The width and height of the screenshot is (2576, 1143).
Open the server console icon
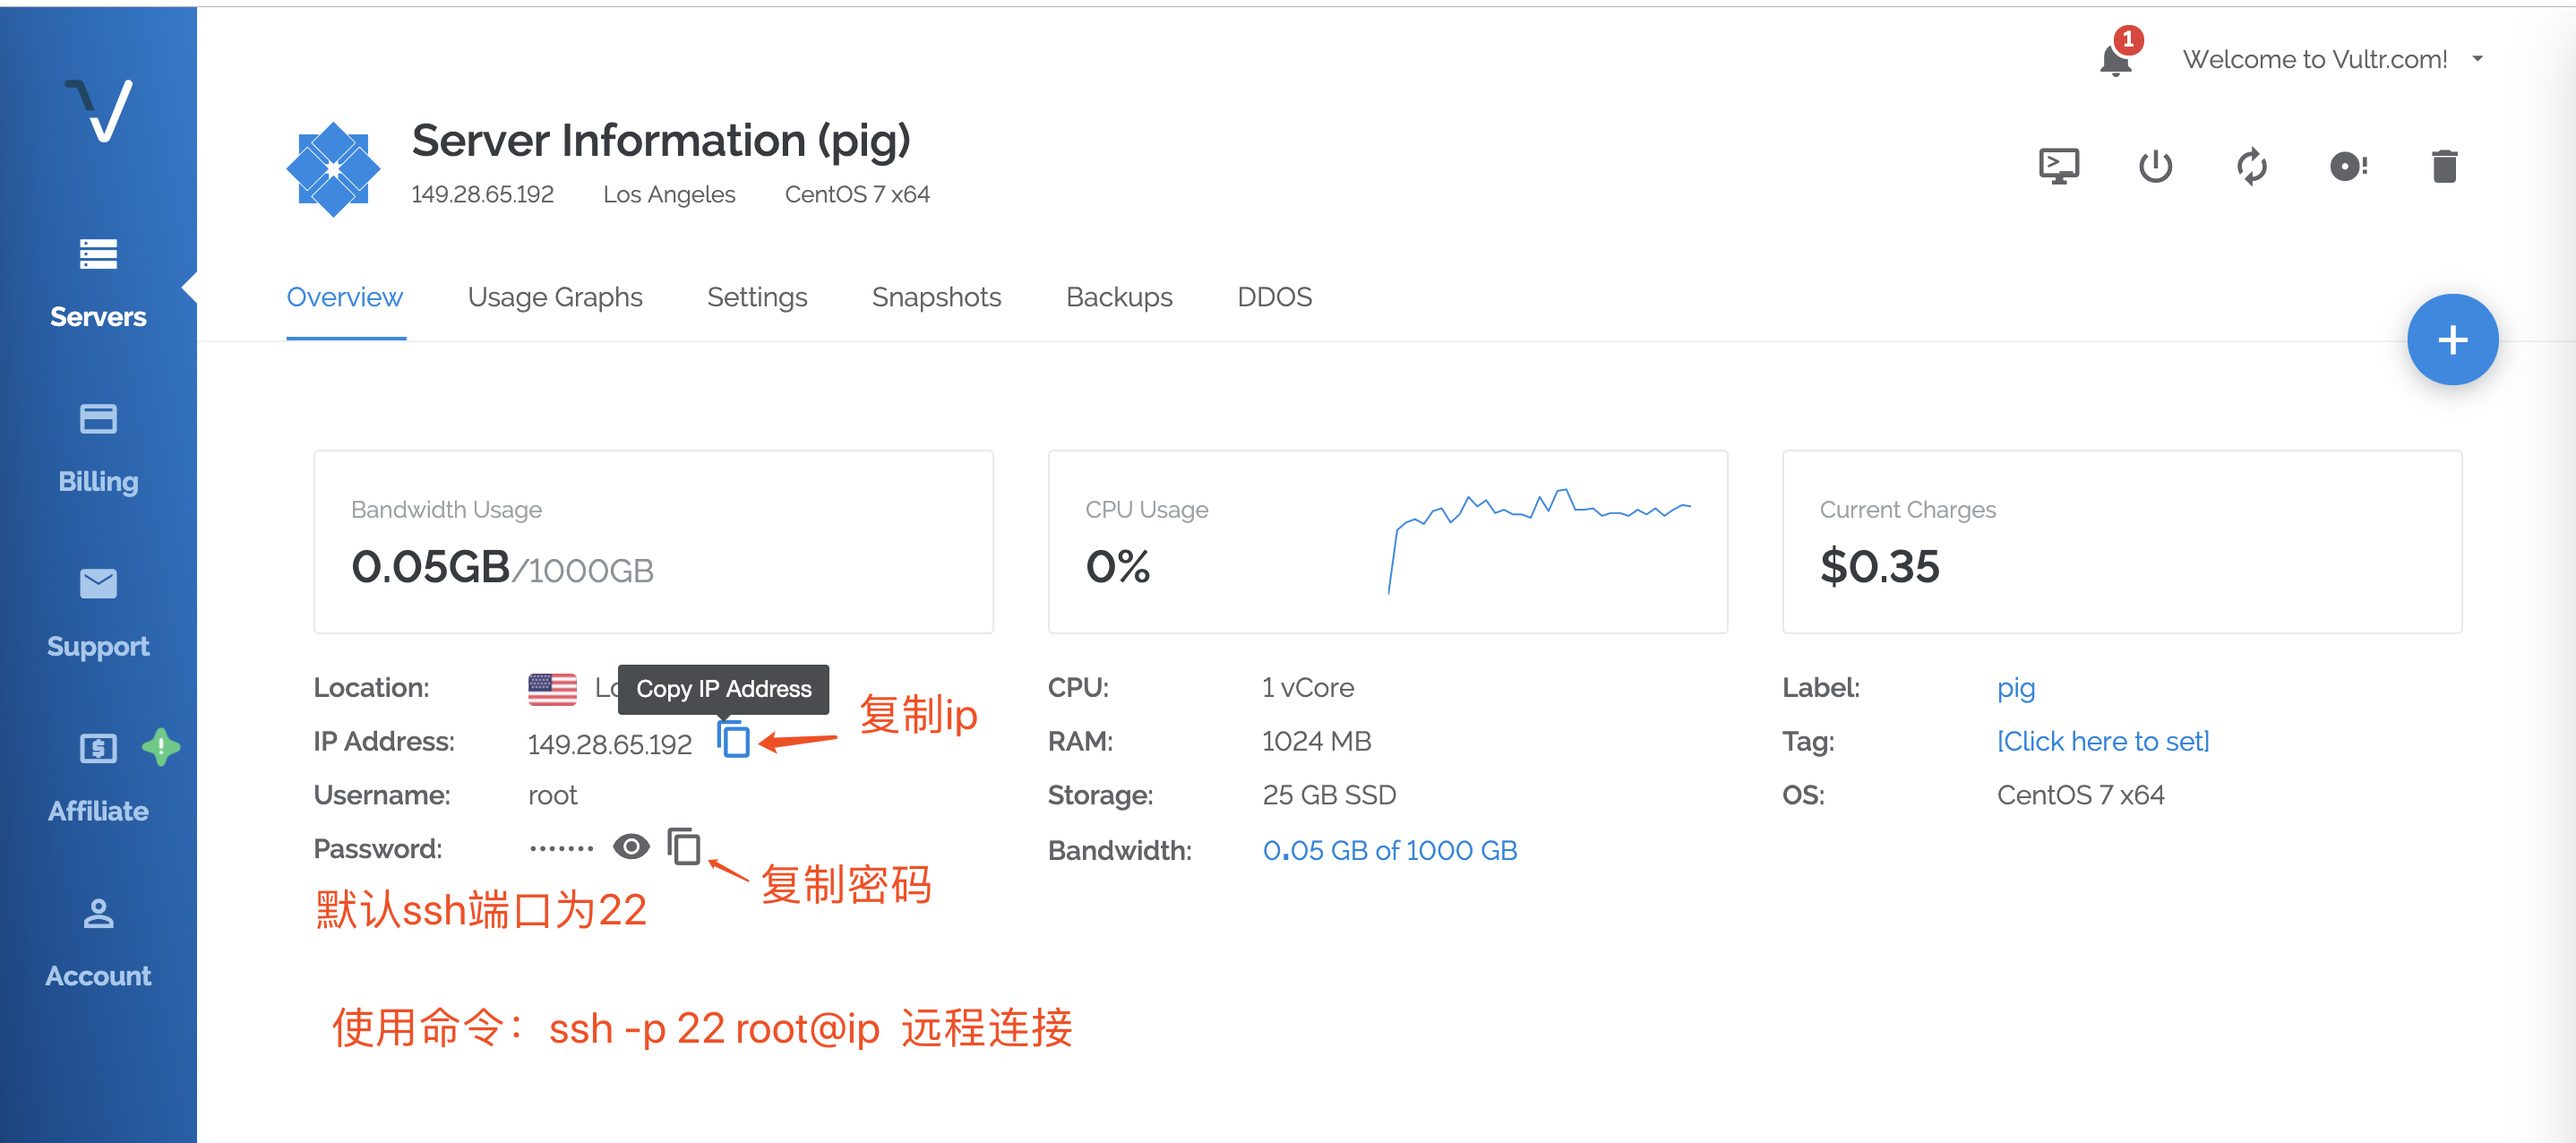(x=2060, y=166)
